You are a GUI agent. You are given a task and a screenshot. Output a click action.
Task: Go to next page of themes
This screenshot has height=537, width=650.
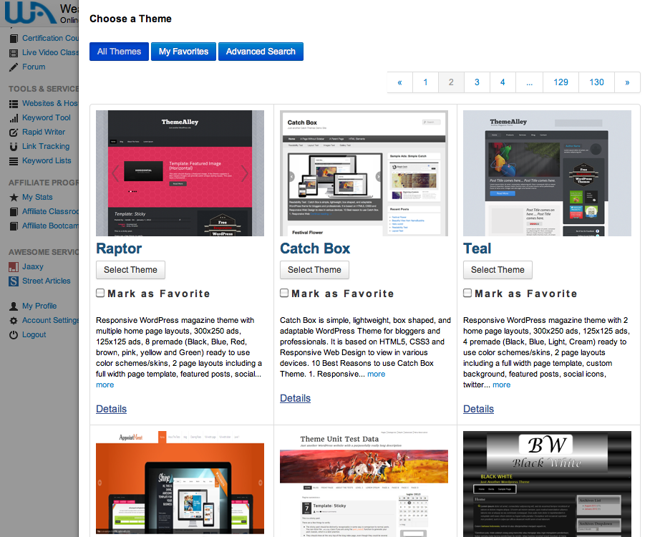pyautogui.click(x=627, y=82)
